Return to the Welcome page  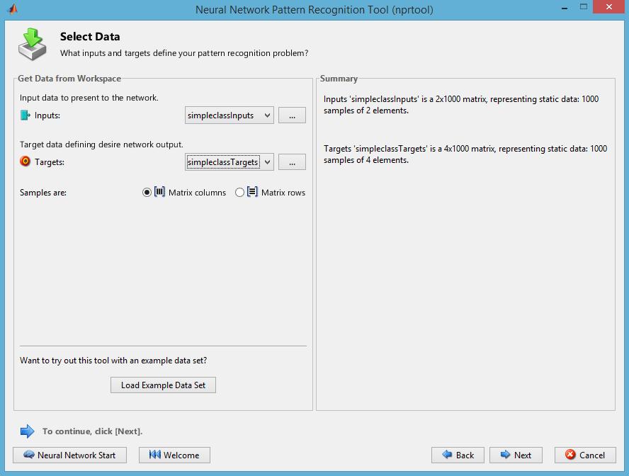pos(174,455)
